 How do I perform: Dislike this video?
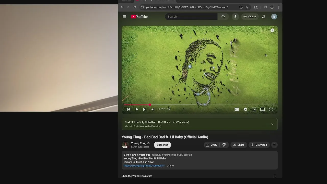coord(224,145)
